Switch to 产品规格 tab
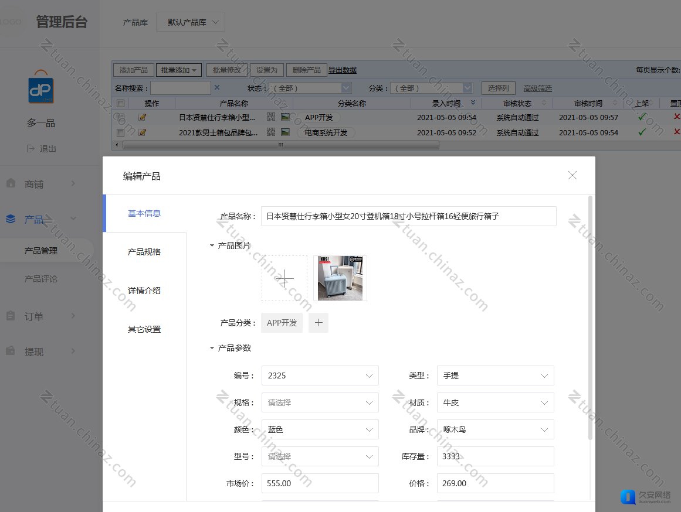This screenshot has height=512, width=681. click(x=144, y=252)
